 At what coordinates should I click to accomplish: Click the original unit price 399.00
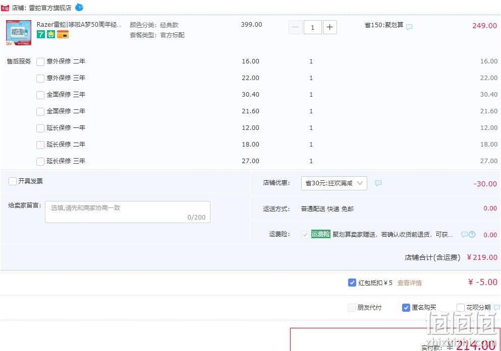click(x=251, y=25)
